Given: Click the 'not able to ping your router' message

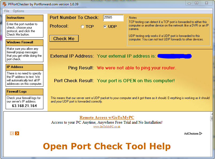Looking at the screenshot, I should (137, 68).
